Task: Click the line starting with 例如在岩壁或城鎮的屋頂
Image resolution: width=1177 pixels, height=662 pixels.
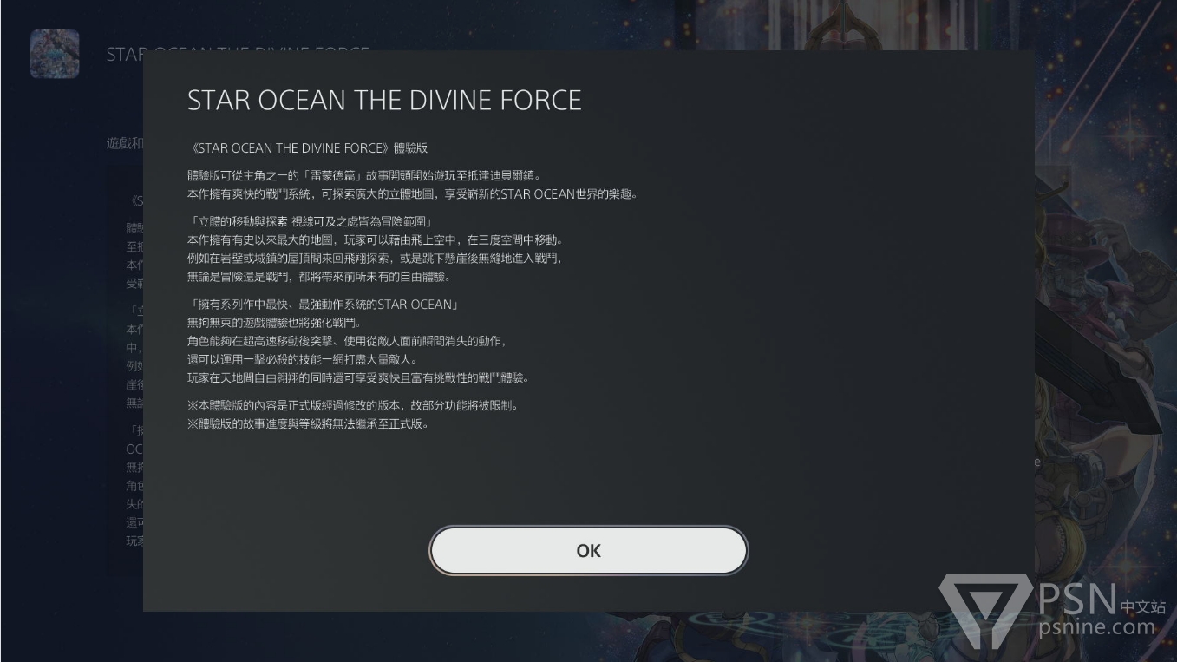Action: [x=375, y=259]
